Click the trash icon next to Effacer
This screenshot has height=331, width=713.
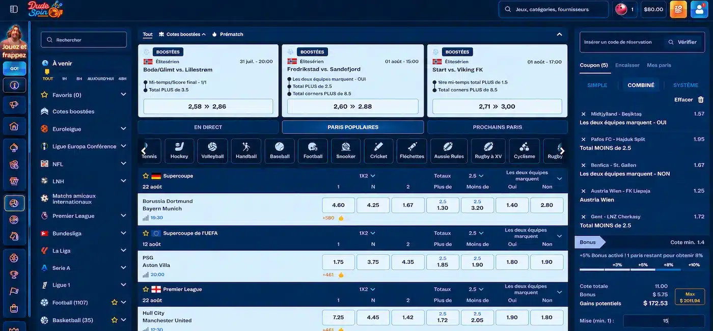pyautogui.click(x=701, y=100)
